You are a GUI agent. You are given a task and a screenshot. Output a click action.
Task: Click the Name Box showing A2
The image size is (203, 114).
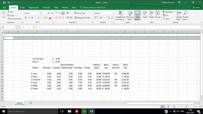[8, 27]
